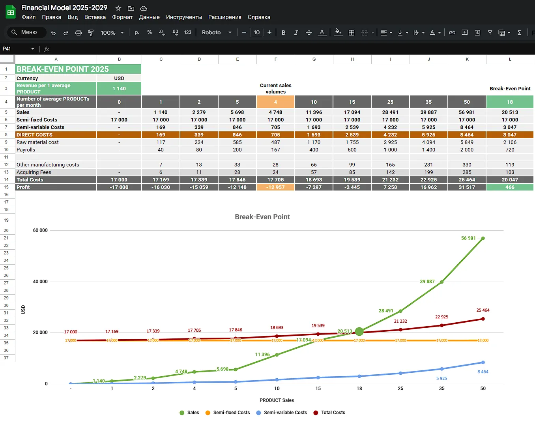Screen dimensions: 535x426
Task: Toggle bold formatting
Action: point(283,33)
